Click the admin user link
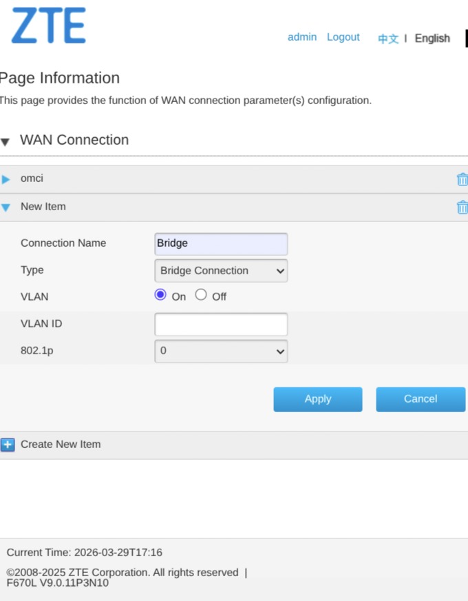Viewport: 468px width, 601px height. [x=302, y=37]
